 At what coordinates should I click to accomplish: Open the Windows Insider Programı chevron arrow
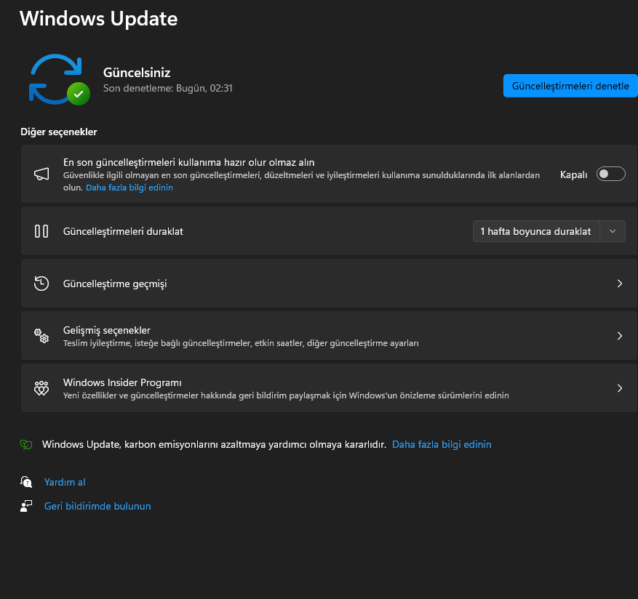tap(619, 388)
